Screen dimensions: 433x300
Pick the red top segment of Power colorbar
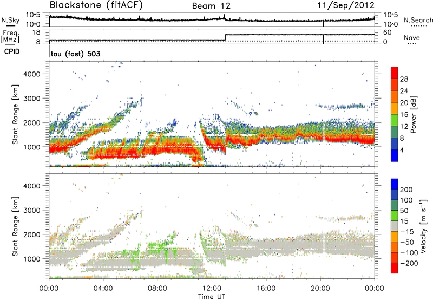[x=395, y=73]
